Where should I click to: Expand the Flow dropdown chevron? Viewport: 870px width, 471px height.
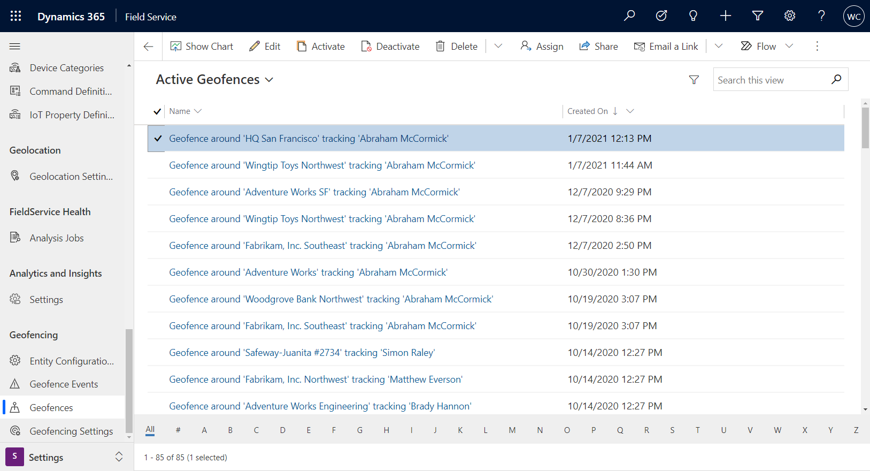(789, 47)
